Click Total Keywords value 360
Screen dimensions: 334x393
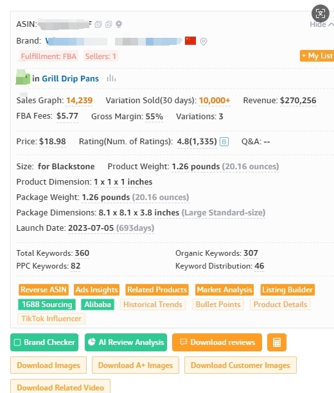pyautogui.click(x=82, y=253)
